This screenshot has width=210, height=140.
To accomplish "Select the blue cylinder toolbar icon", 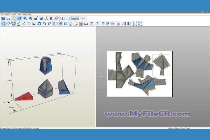I will click(41, 18).
